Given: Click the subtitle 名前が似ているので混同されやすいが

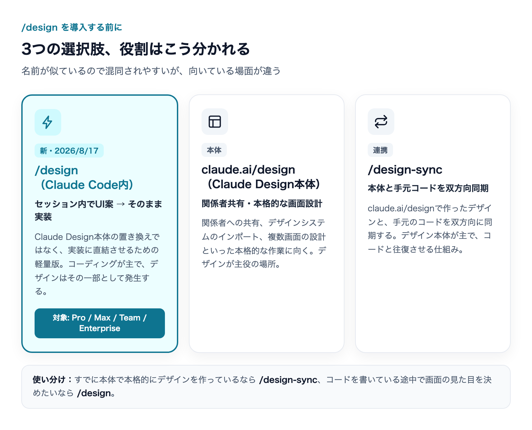Looking at the screenshot, I should (151, 71).
